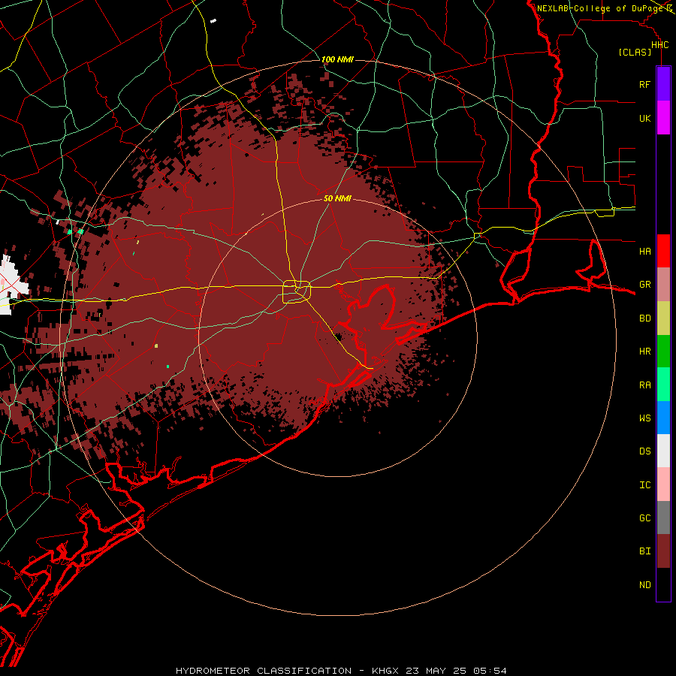
Task: Click the WS legend label
Action: [644, 418]
